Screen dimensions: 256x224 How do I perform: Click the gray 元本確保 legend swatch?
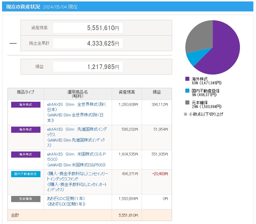187,103
